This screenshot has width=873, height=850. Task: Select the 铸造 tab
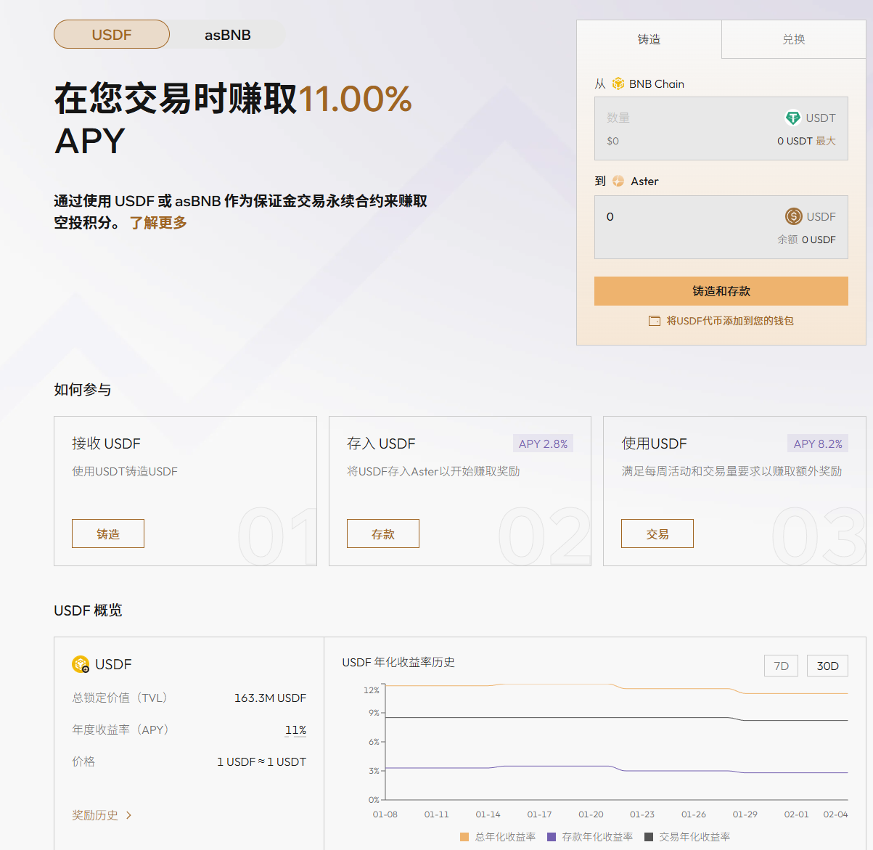(648, 40)
